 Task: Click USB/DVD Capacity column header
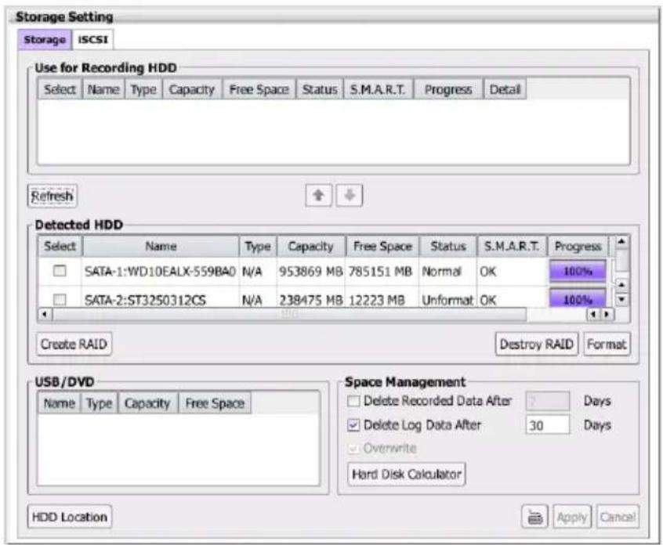[x=147, y=403]
